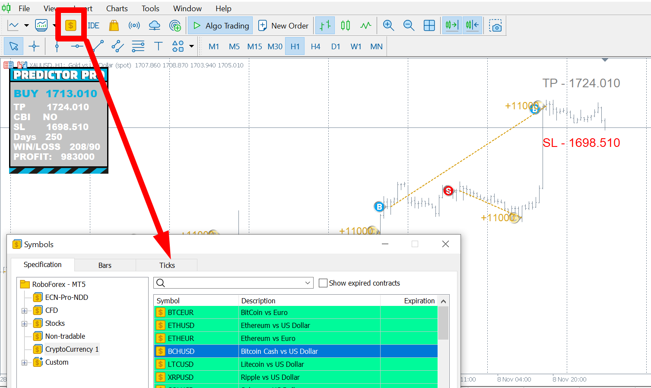Enable Show expired contracts checkbox
This screenshot has width=651, height=388.
(x=323, y=283)
